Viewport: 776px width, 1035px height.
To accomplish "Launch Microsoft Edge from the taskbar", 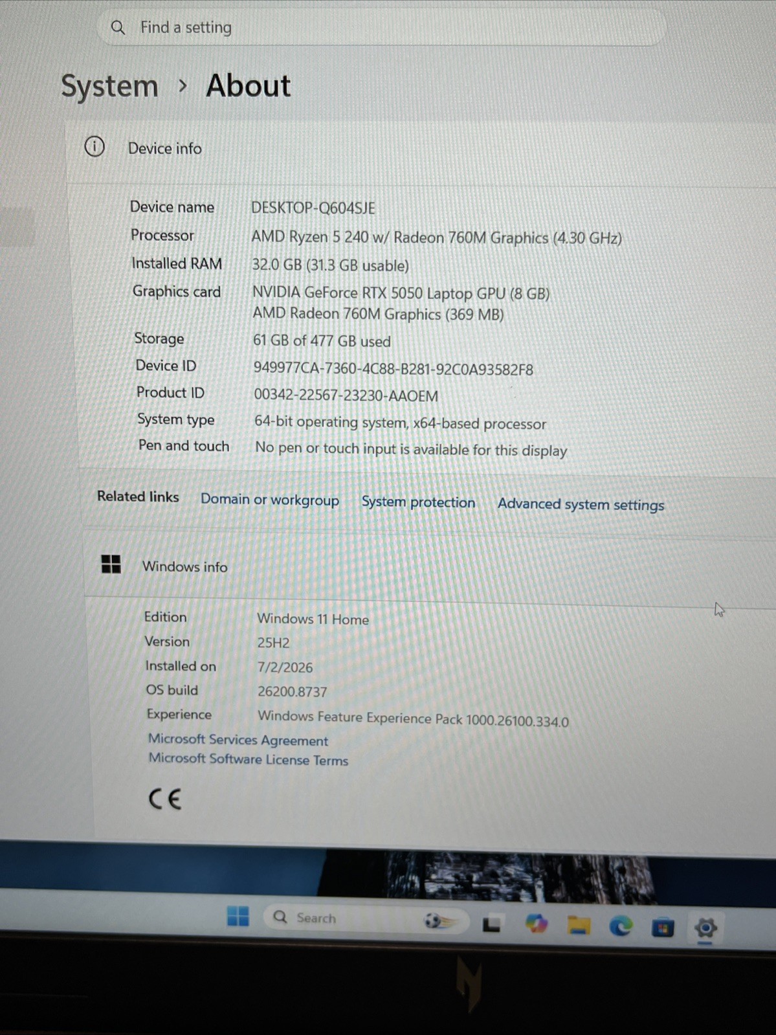I will (621, 927).
